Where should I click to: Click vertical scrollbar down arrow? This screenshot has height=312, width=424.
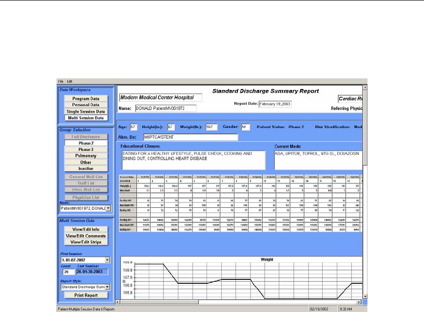[365, 296]
